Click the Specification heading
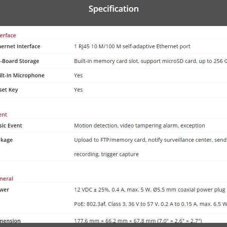Image resolution: width=227 pixels, height=227 pixels. tap(114, 9)
